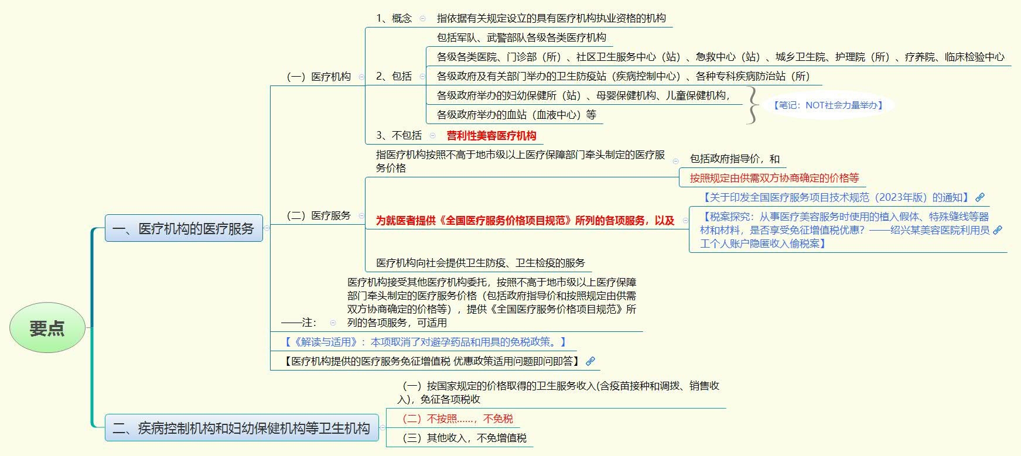The height and width of the screenshot is (456, 1021).
Task: Collapse the 2、包括 branch toggle
Action: coord(422,76)
